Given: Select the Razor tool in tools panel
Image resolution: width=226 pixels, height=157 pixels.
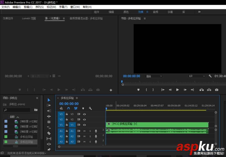Looking at the screenshot, I should click(x=49, y=133).
